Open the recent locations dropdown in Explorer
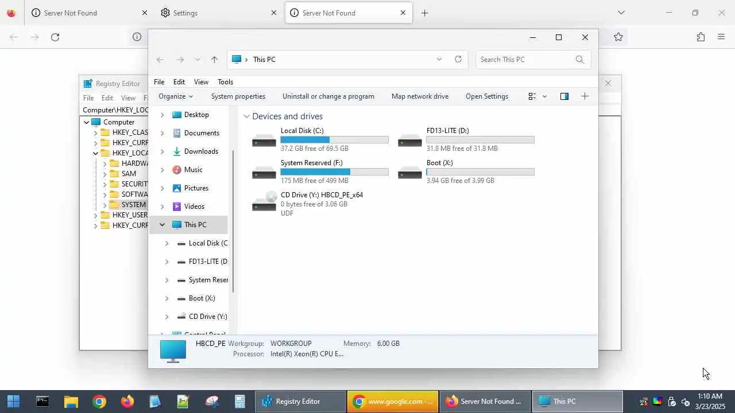735x413 pixels. click(x=198, y=60)
